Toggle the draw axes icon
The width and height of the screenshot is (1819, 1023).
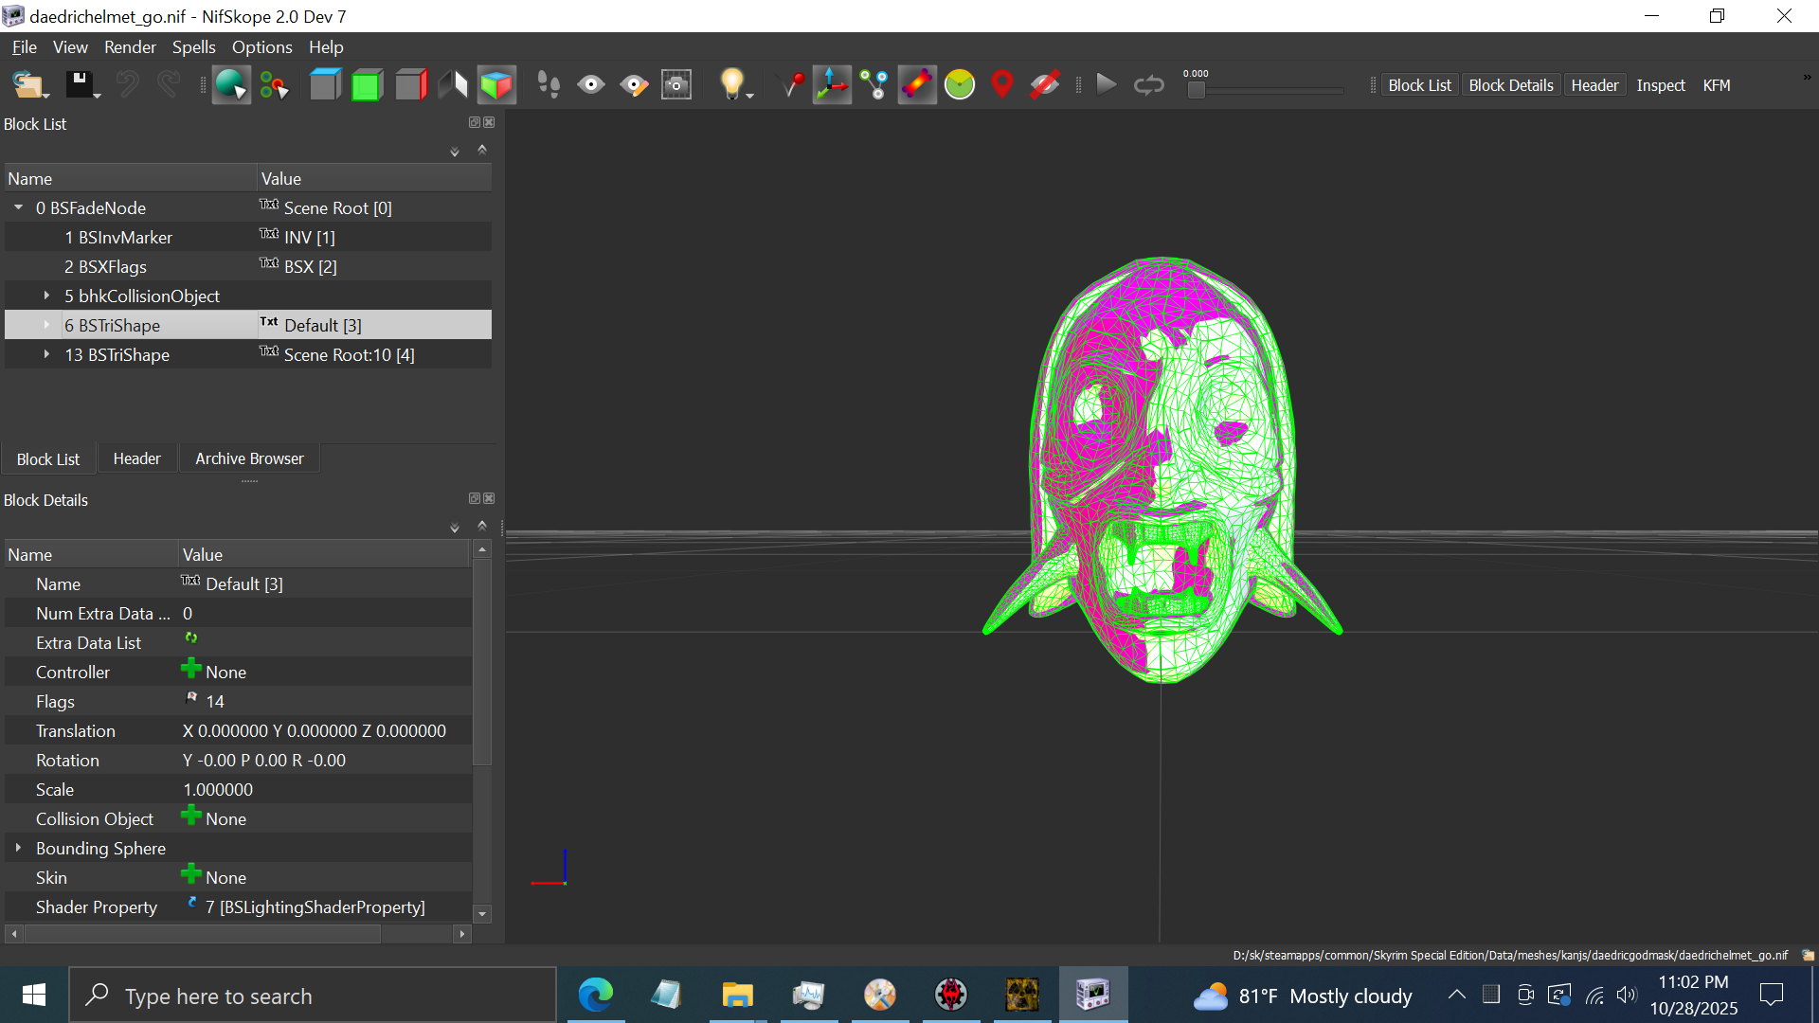pyautogui.click(x=832, y=85)
